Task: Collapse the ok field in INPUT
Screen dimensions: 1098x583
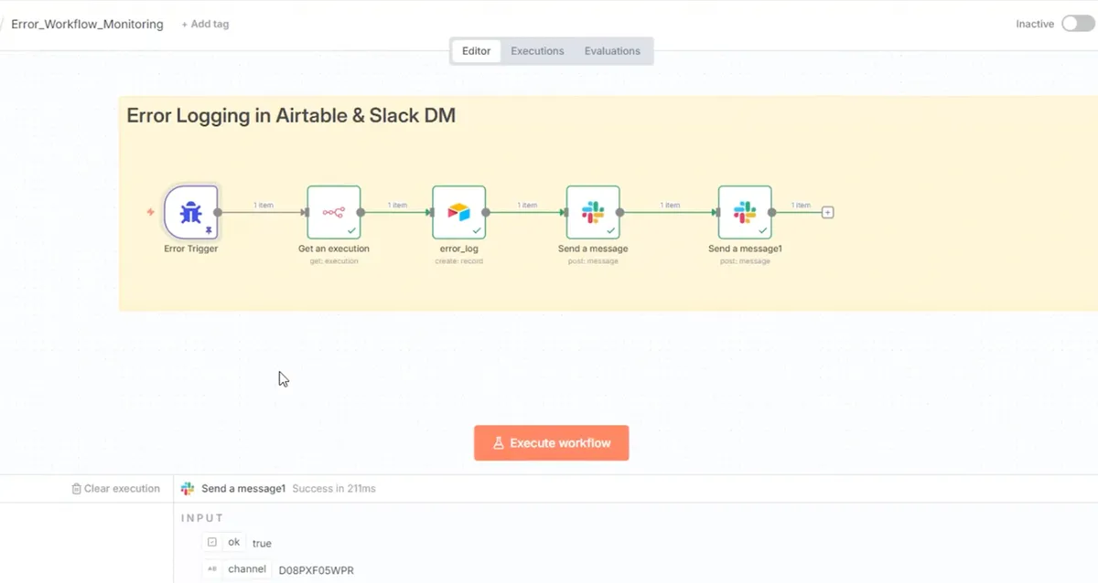Action: click(212, 543)
